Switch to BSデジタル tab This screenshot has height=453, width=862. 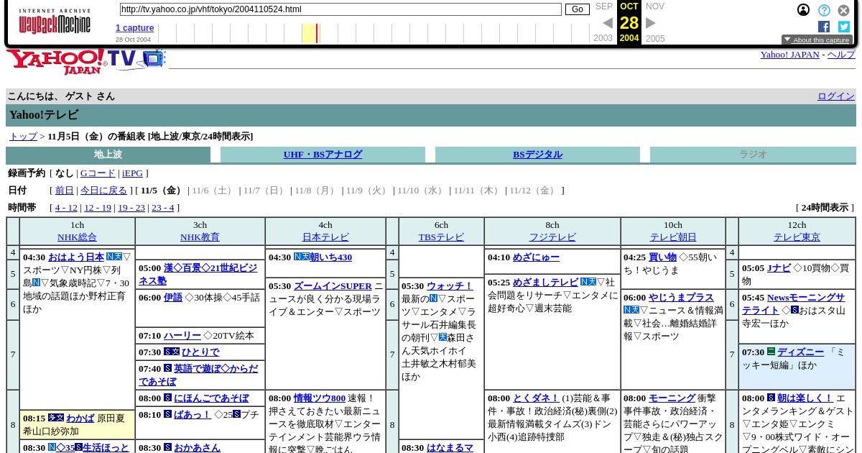pyautogui.click(x=537, y=155)
